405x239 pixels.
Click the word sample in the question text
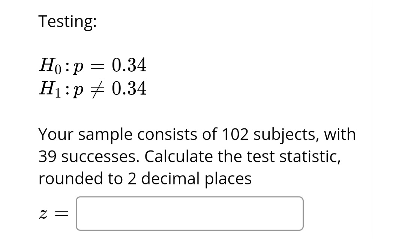105,134
